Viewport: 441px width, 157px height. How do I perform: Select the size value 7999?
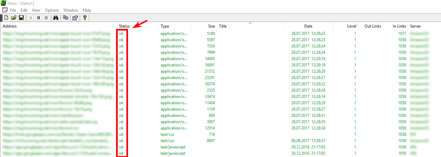point(211,52)
